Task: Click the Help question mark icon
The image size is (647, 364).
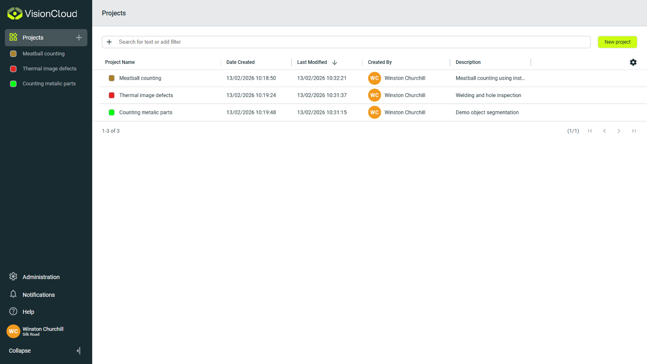Action: tap(13, 311)
